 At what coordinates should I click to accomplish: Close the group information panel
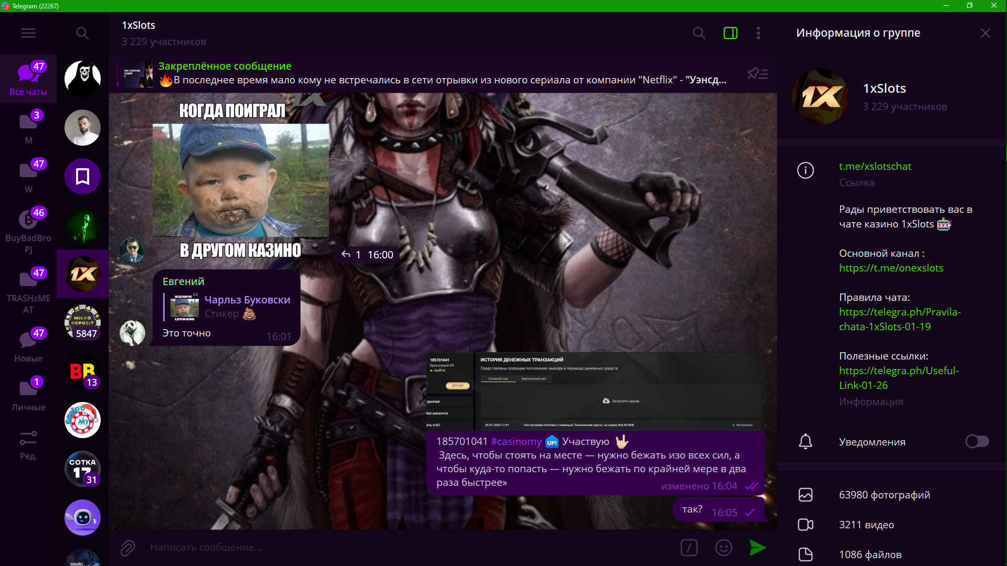(985, 33)
